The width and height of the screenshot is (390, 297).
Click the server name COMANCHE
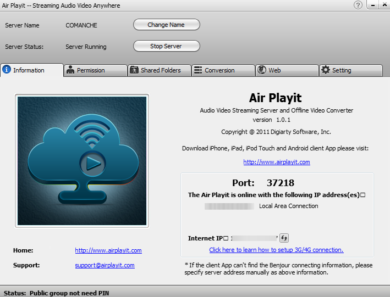pyautogui.click(x=81, y=25)
